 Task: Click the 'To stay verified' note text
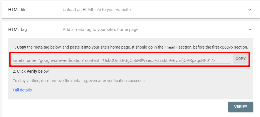click(79, 81)
